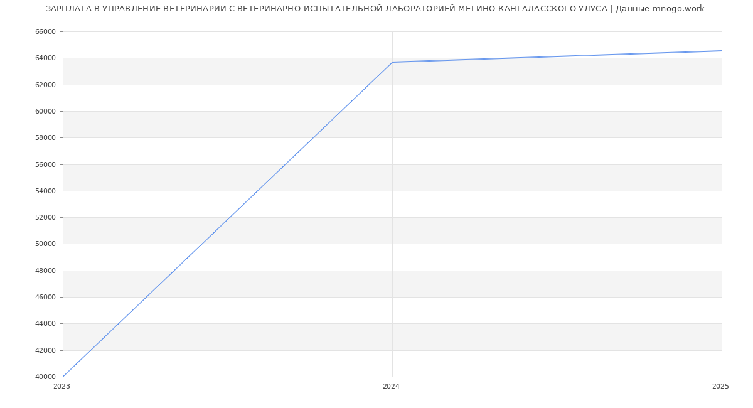Click the 52000 y-axis label

coord(45,218)
